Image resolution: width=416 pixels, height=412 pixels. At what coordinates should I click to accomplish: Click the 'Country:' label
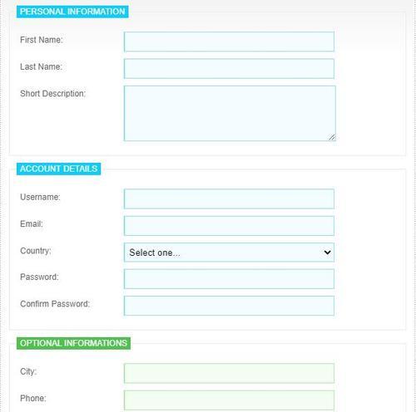[36, 251]
